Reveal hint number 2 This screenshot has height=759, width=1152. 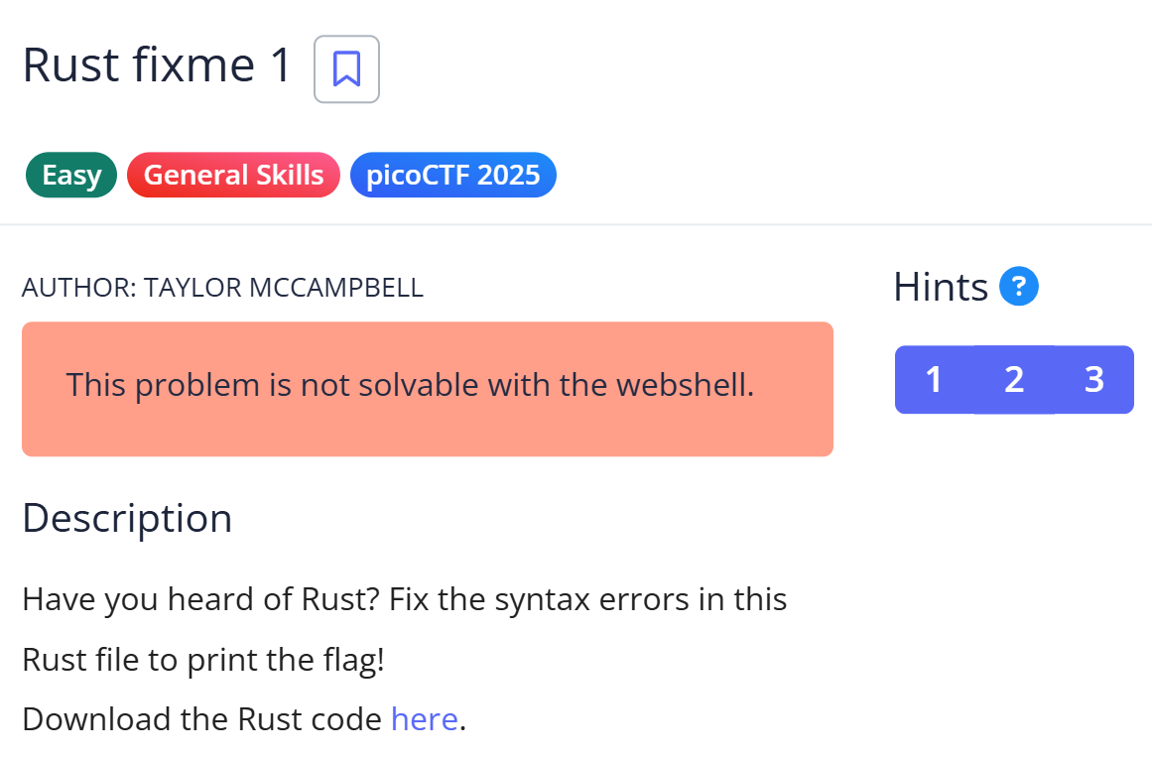pos(1014,379)
